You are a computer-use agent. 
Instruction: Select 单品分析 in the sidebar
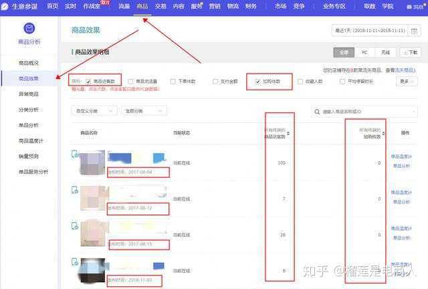click(29, 125)
